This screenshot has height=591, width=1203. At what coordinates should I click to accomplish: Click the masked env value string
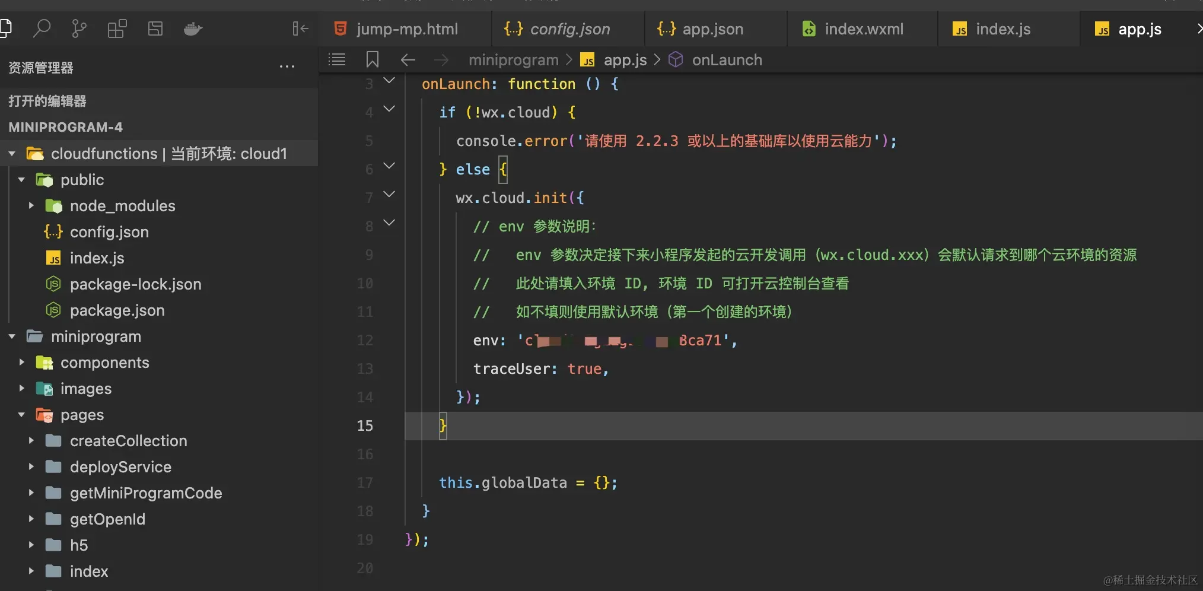point(624,340)
